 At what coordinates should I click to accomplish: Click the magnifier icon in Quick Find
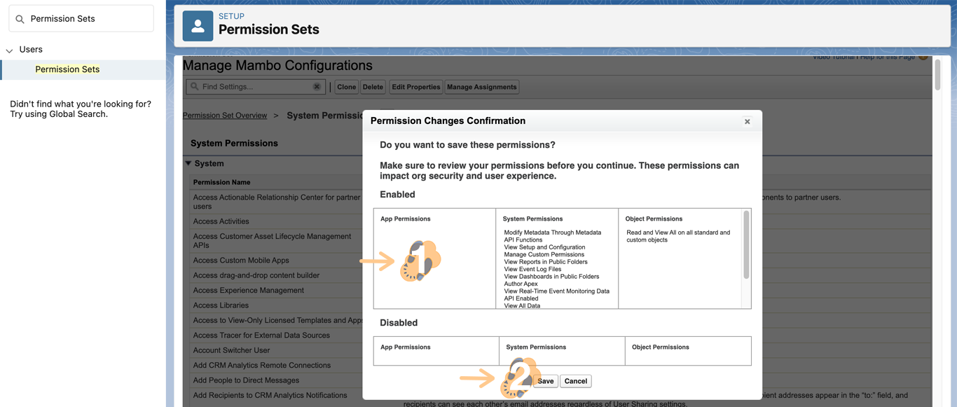pyautogui.click(x=20, y=19)
